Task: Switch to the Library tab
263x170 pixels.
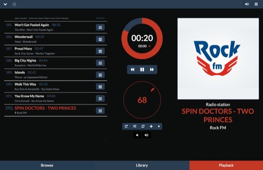Action: pos(142,165)
